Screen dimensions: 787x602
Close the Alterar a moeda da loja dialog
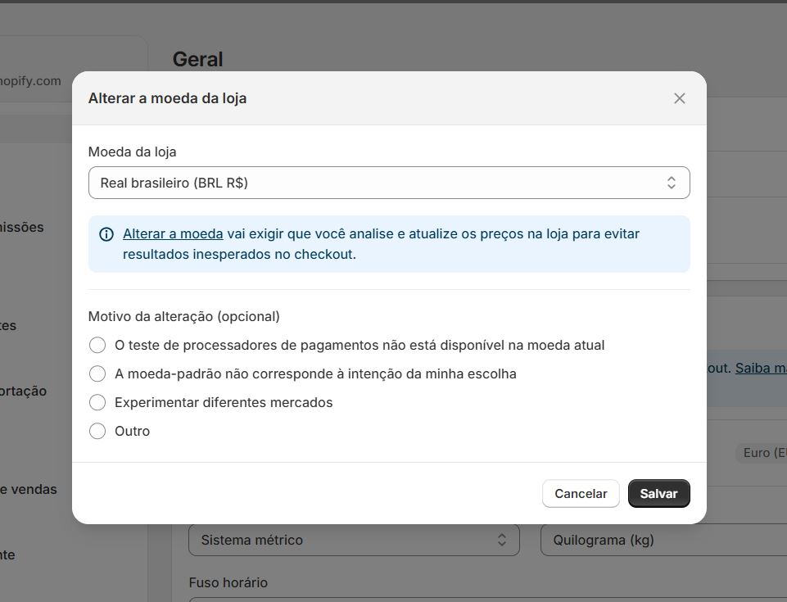[679, 98]
